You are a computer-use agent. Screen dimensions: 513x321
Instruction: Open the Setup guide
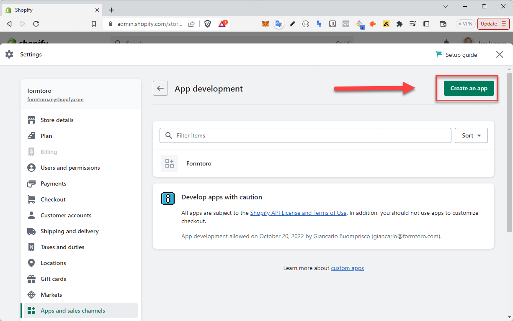[456, 55]
